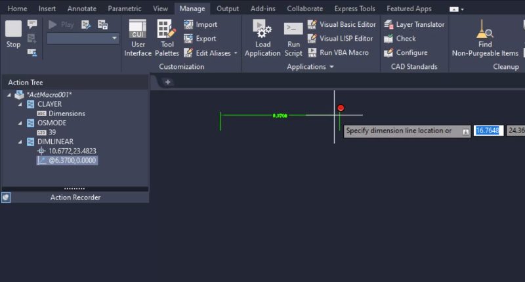
Task: Select the DIMLINEAR action node
Action: 55,142
